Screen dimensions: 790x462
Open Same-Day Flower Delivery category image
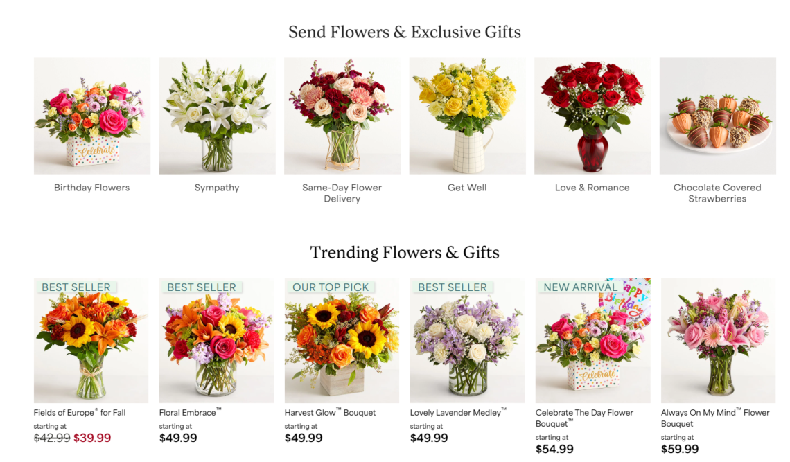tap(342, 116)
